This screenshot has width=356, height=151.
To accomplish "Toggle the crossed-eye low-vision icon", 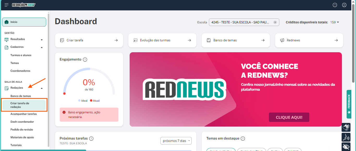I will [346, 147].
